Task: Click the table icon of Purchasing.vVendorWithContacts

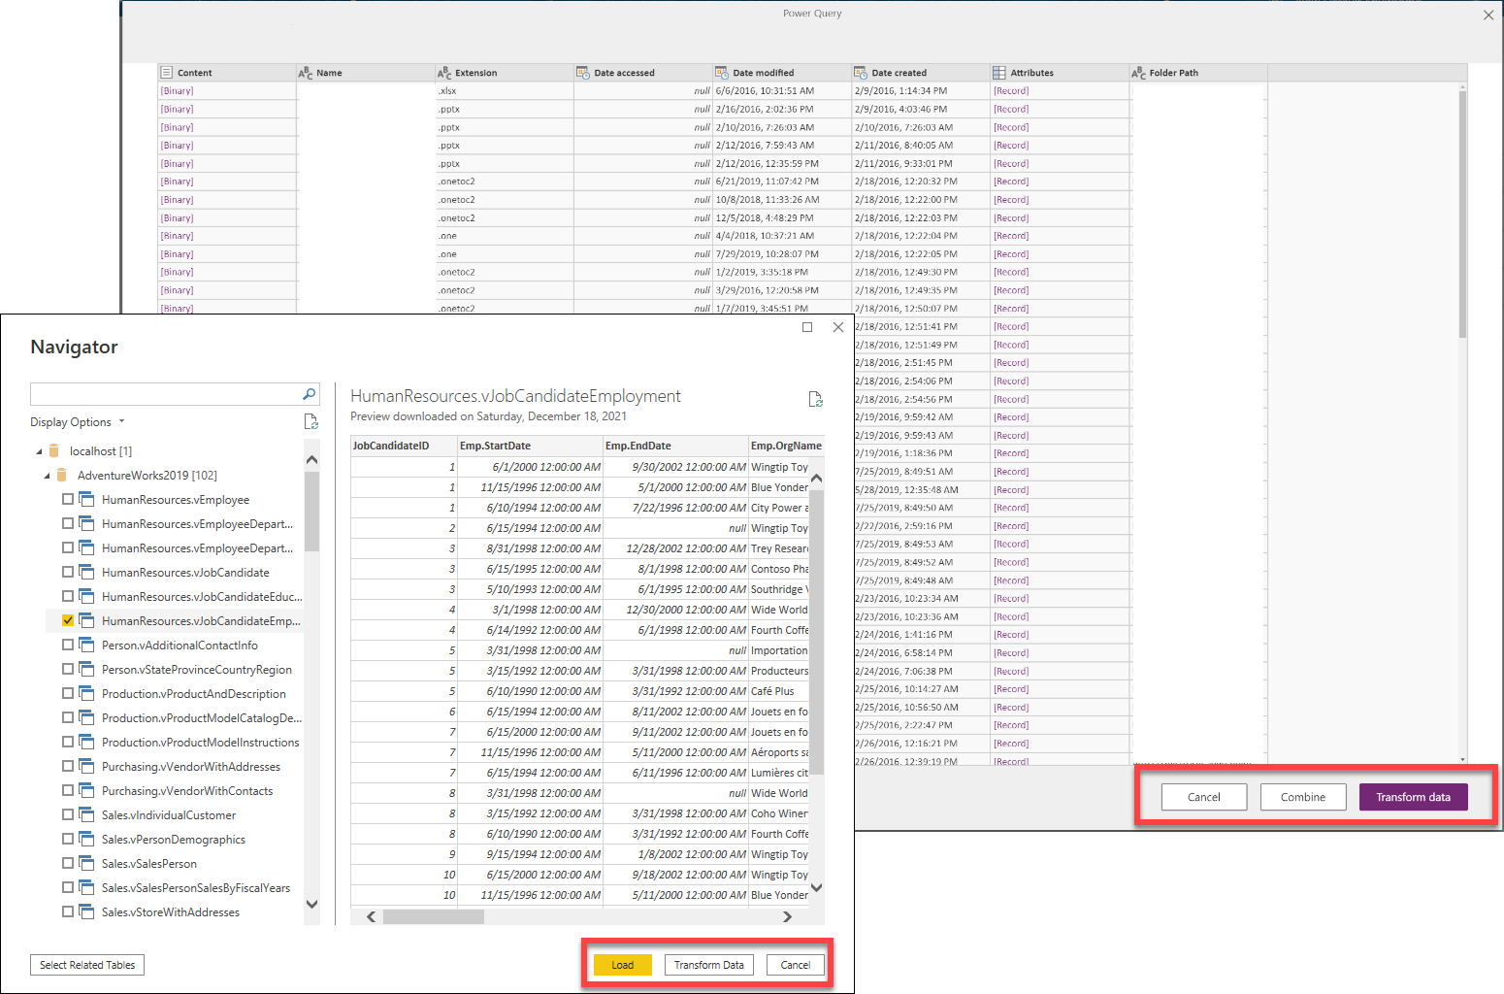Action: [86, 790]
